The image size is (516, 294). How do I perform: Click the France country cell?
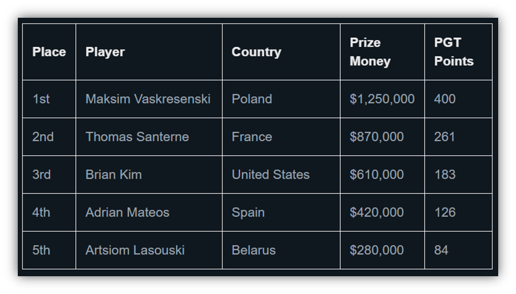pos(281,137)
